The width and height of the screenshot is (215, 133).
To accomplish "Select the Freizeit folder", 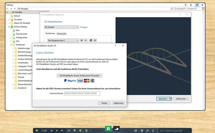I will pos(21,77).
